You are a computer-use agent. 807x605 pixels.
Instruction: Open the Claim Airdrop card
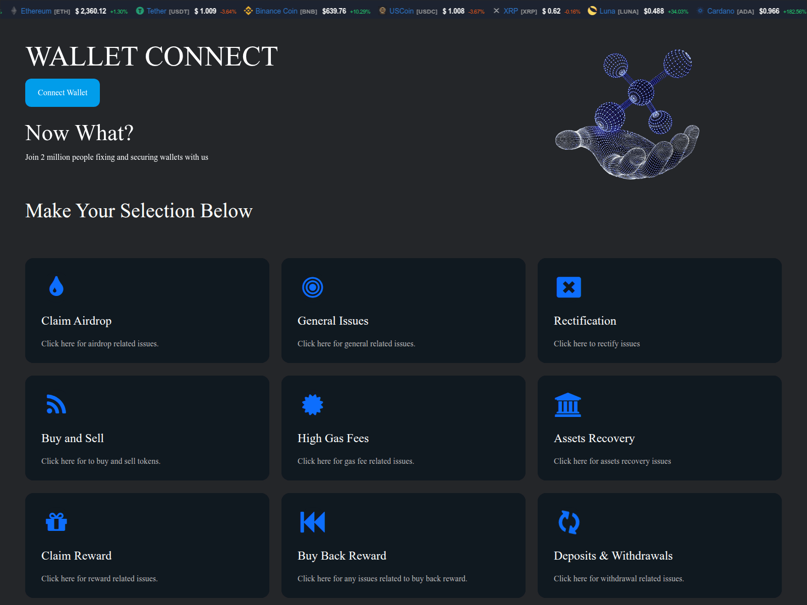point(147,311)
